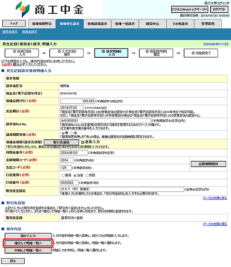Select 当座 account type radio

coord(75,175)
